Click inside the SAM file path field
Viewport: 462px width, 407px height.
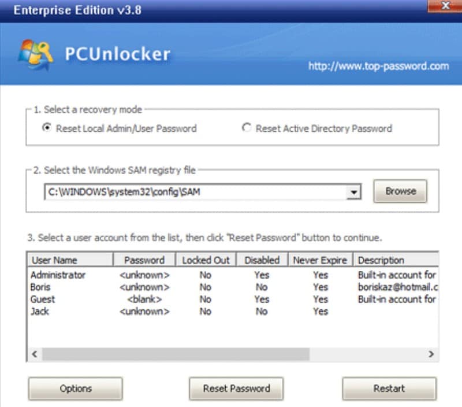coord(173,191)
